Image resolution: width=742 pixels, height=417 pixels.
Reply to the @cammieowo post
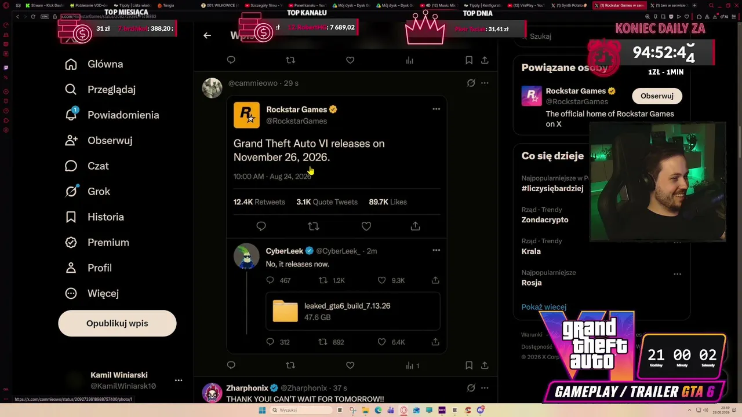point(231,365)
